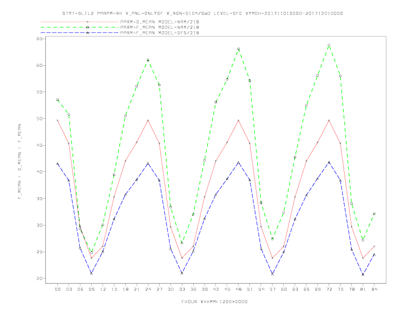Click x-axis tick label 54

click(261, 289)
